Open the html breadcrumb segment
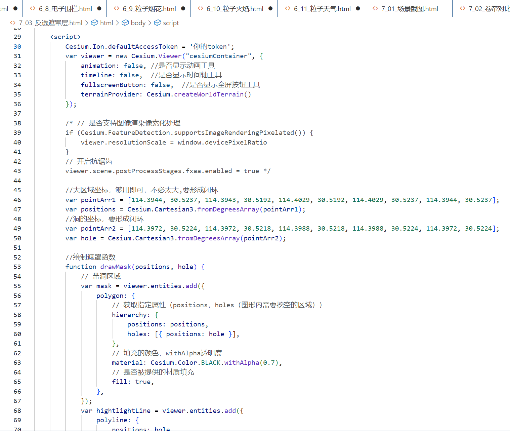Image resolution: width=510 pixels, height=432 pixels. point(107,23)
